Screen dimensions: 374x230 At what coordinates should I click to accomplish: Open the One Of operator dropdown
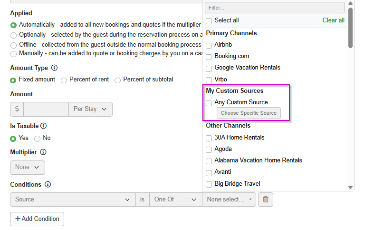click(x=175, y=200)
